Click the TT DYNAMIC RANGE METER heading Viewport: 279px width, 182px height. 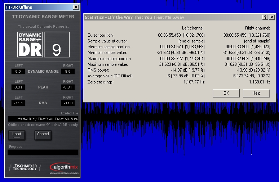[x=43, y=17]
